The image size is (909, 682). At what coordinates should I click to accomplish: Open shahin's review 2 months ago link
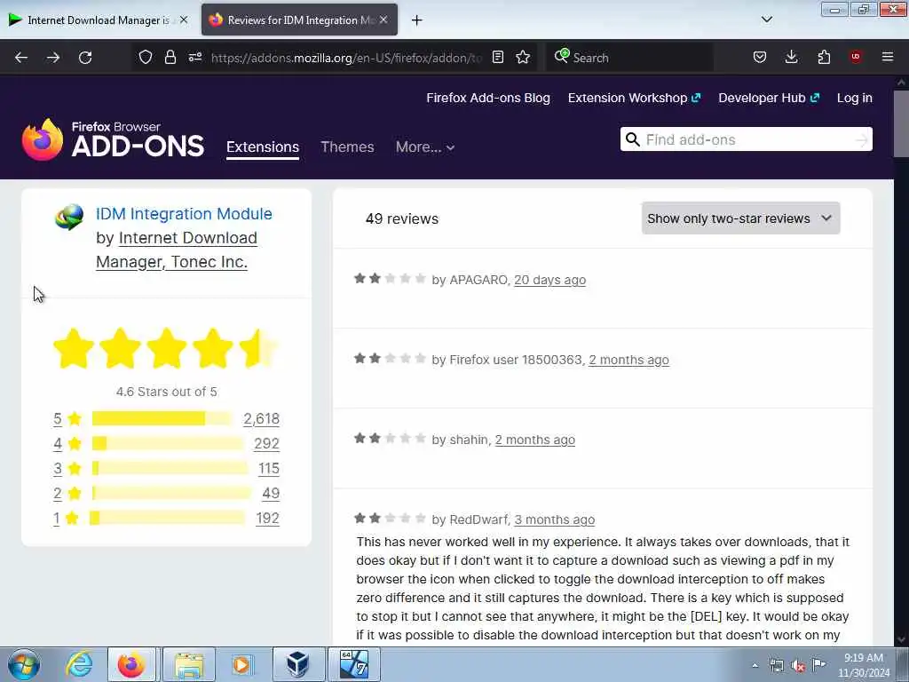point(534,440)
